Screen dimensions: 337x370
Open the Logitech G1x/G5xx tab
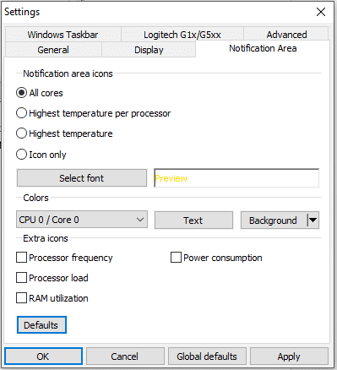(182, 35)
